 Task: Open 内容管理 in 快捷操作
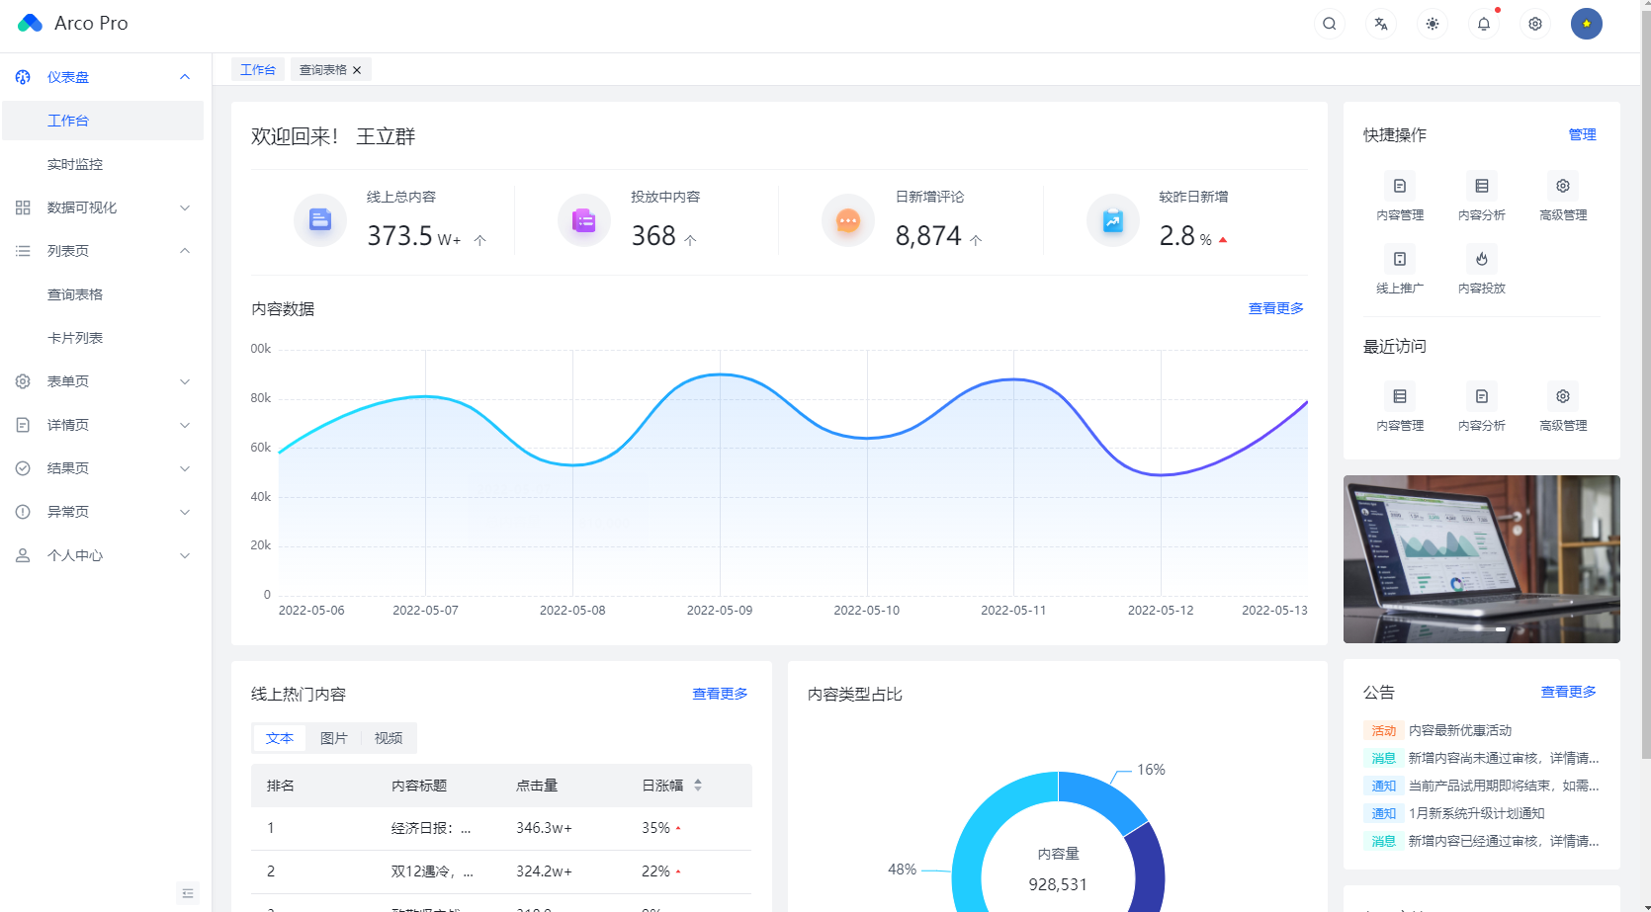click(1400, 197)
